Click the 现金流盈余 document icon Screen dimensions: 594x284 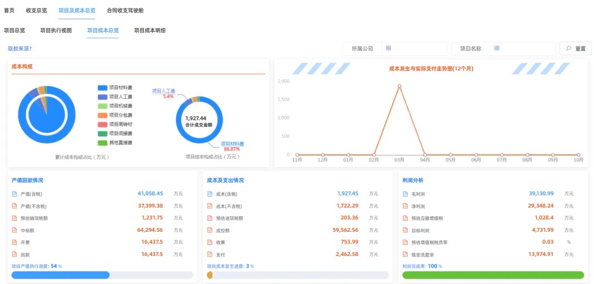click(405, 254)
